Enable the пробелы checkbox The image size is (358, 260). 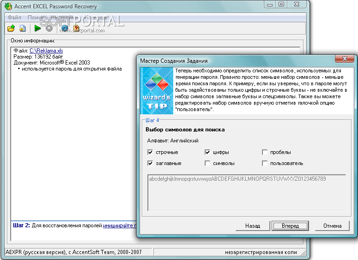(265, 152)
